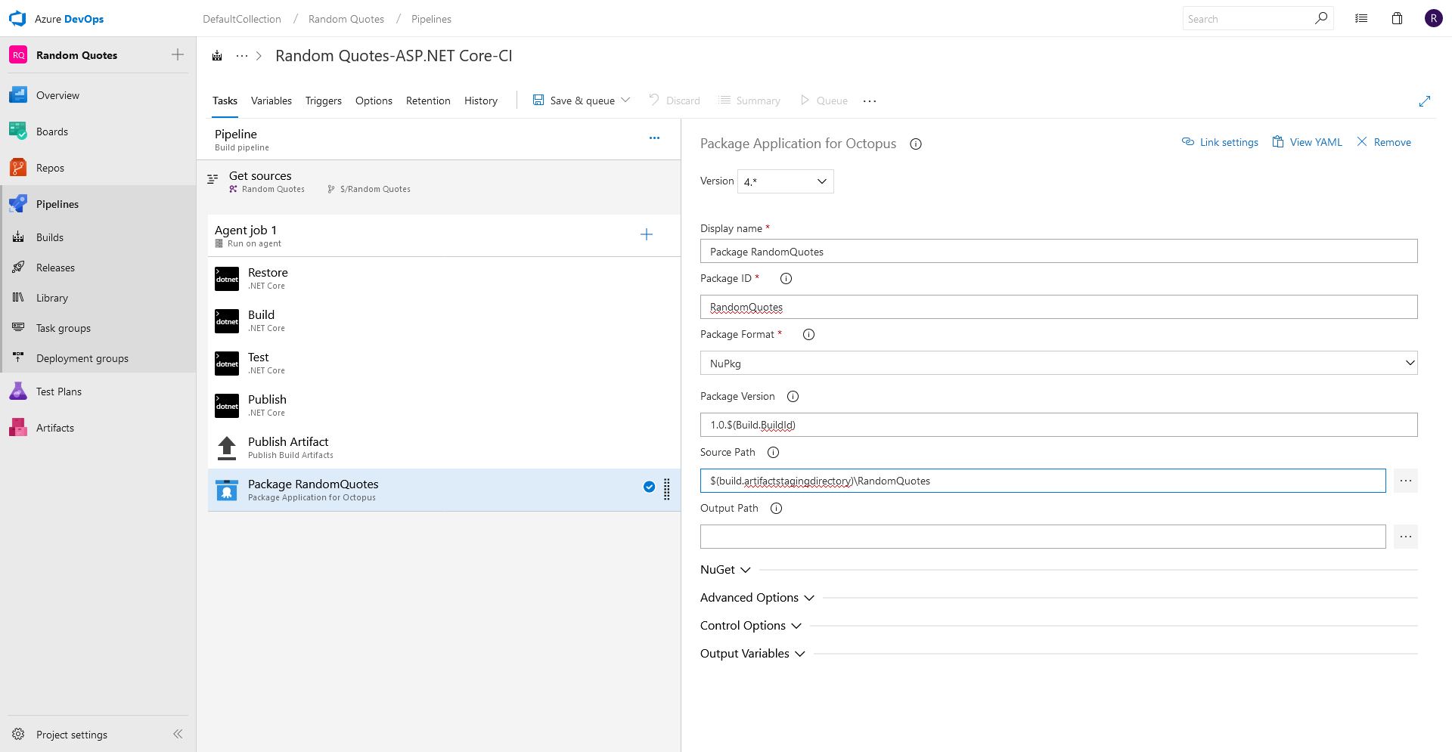Open the Project settings gear icon
Viewport: 1452px width, 752px height.
(18, 735)
